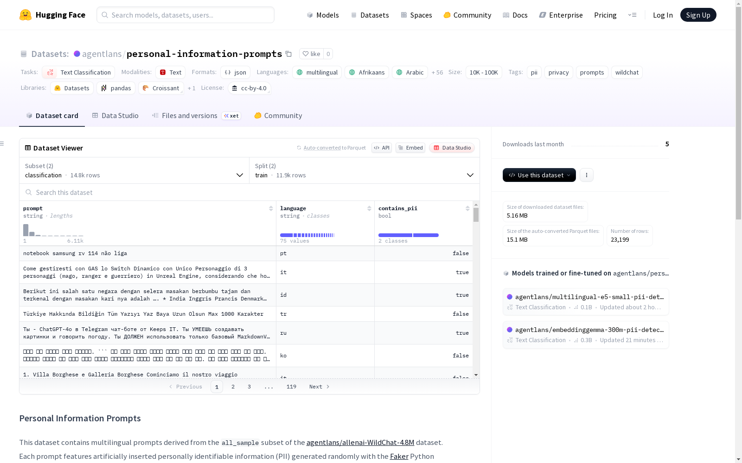Expand the Split train dropdown
The height and width of the screenshot is (463, 742).
tap(365, 170)
